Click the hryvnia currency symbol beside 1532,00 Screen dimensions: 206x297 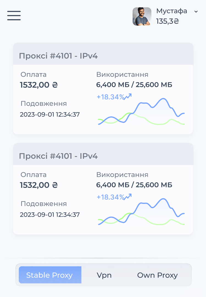tap(55, 85)
